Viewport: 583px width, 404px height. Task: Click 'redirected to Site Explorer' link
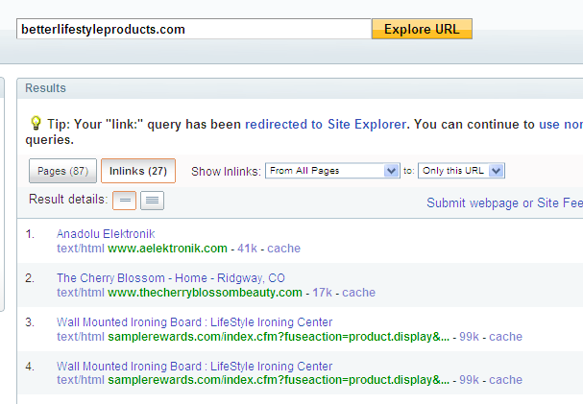click(x=326, y=124)
